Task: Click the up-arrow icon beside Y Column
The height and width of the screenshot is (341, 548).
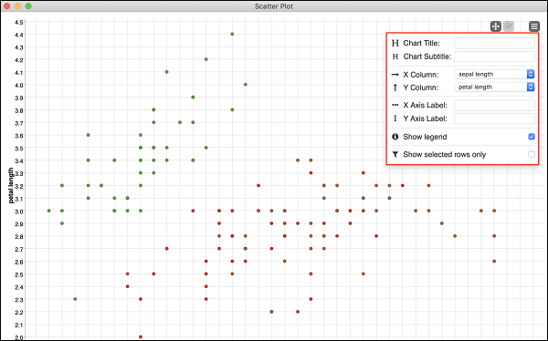Action: 395,88
